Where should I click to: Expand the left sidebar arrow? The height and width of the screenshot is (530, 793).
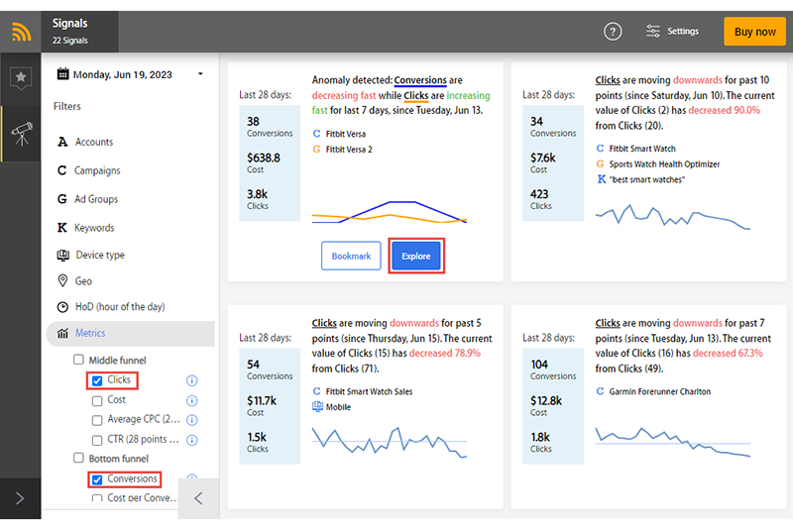[20, 498]
